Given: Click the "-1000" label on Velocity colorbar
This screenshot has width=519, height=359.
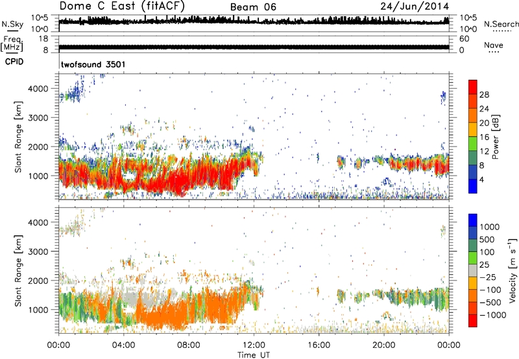Looking at the screenshot, I should tap(492, 315).
